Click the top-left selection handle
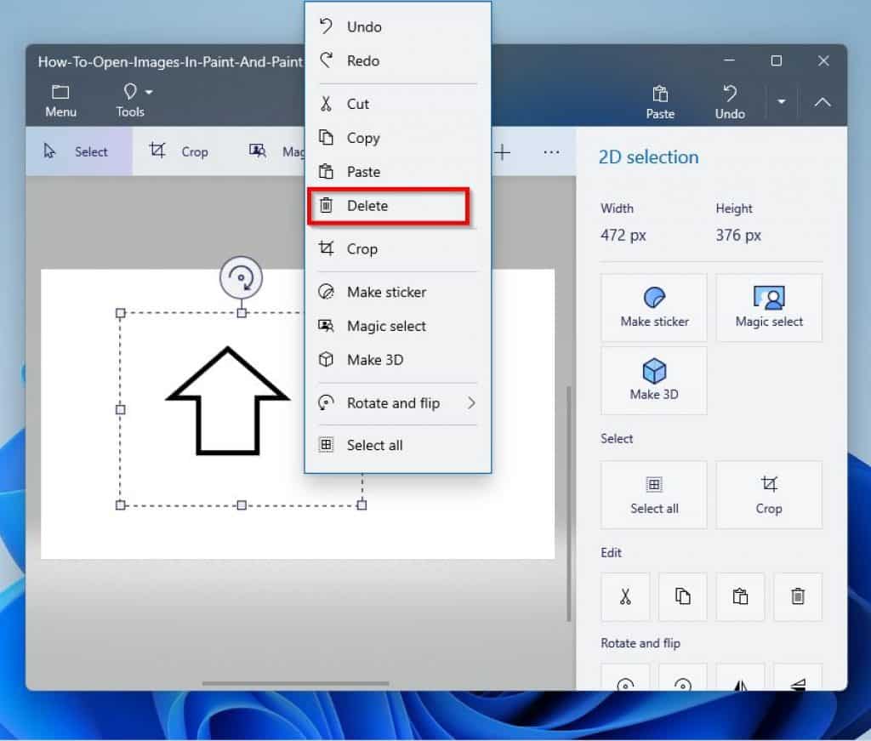This screenshot has height=741, width=871. pyautogui.click(x=121, y=313)
